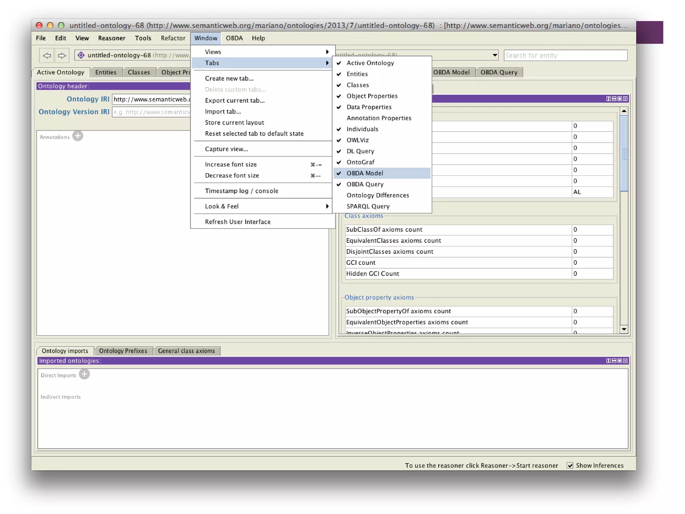
Task: Open the Reasoner menu
Action: click(x=111, y=38)
